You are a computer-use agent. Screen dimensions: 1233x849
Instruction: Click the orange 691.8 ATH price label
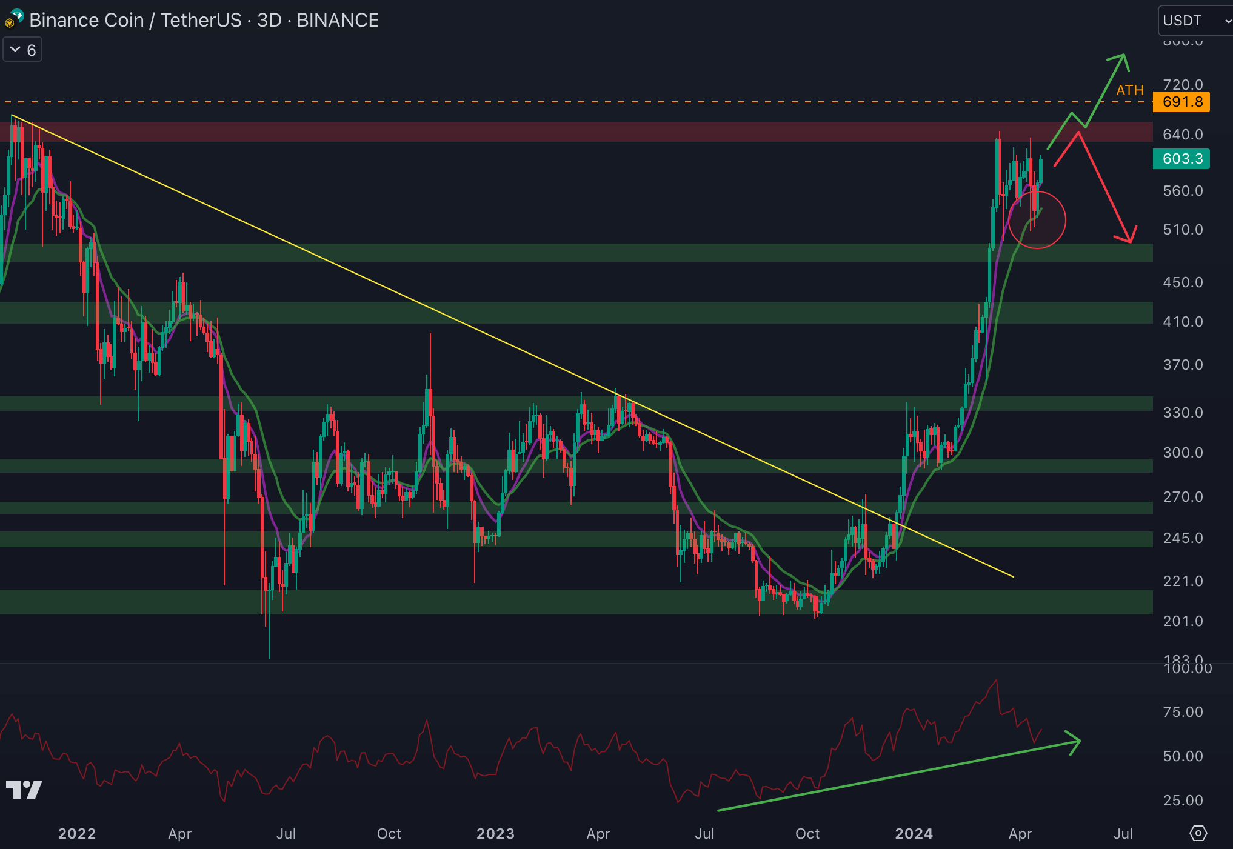point(1181,102)
